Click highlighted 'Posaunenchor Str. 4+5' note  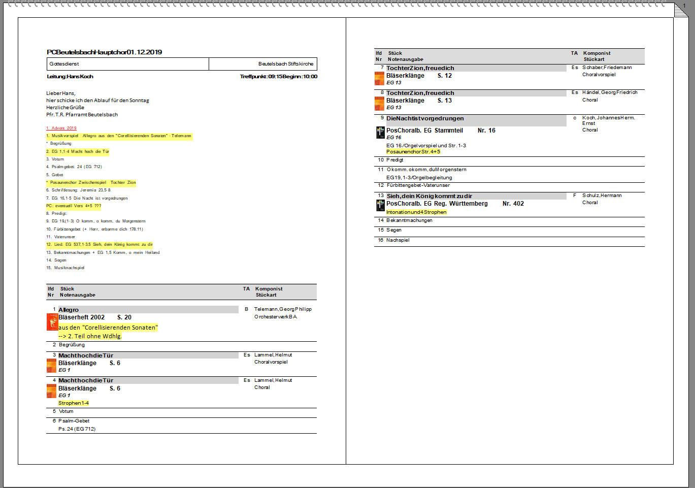click(x=413, y=152)
